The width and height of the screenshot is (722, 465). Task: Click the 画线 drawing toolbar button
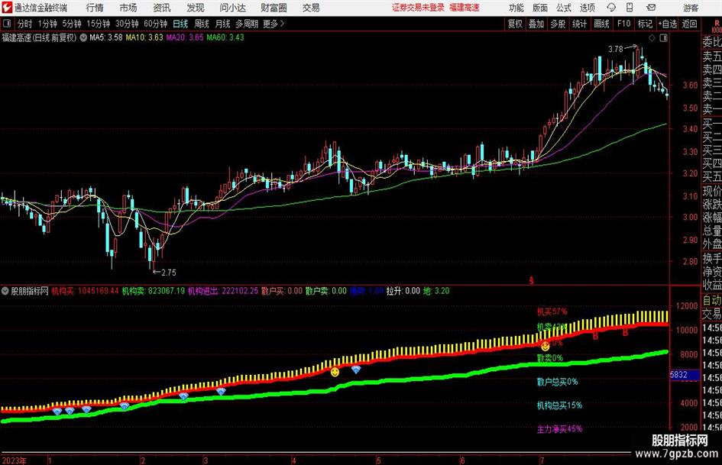click(601, 24)
